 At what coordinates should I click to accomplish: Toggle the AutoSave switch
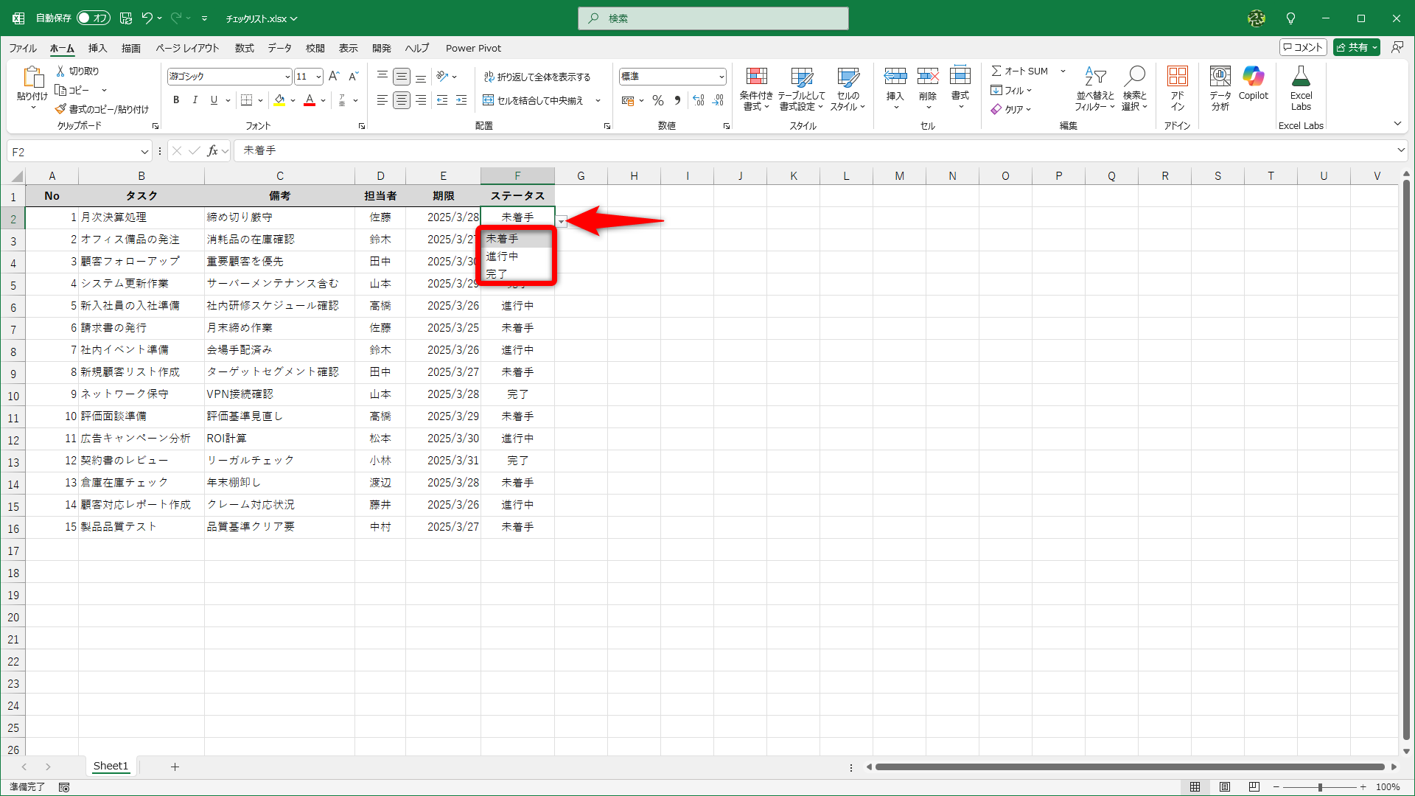pos(94,18)
